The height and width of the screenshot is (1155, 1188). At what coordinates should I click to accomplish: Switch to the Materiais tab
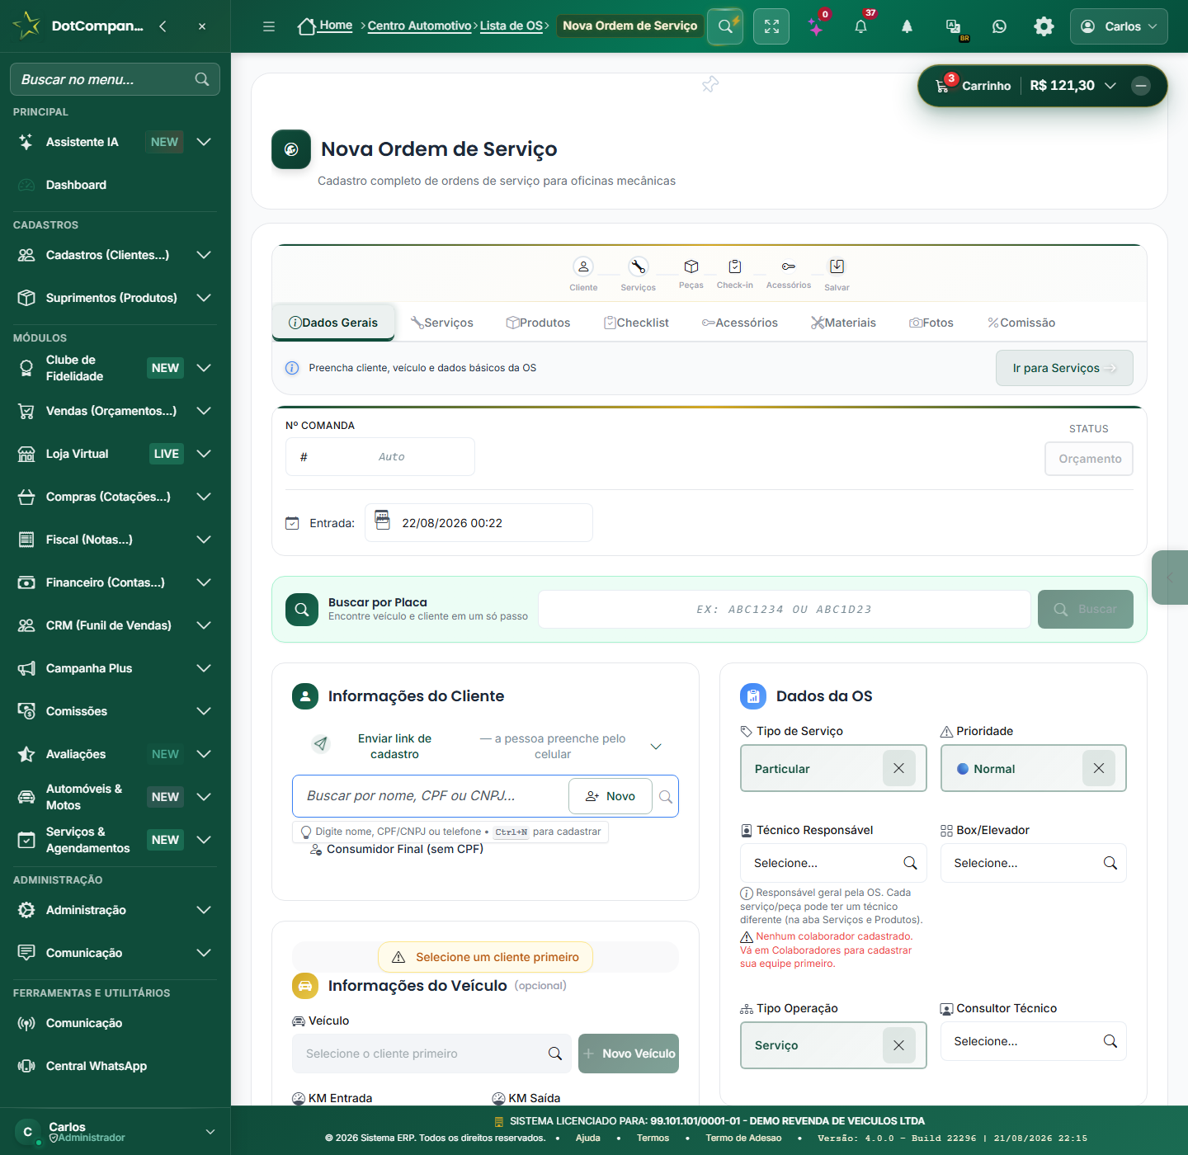(x=843, y=323)
